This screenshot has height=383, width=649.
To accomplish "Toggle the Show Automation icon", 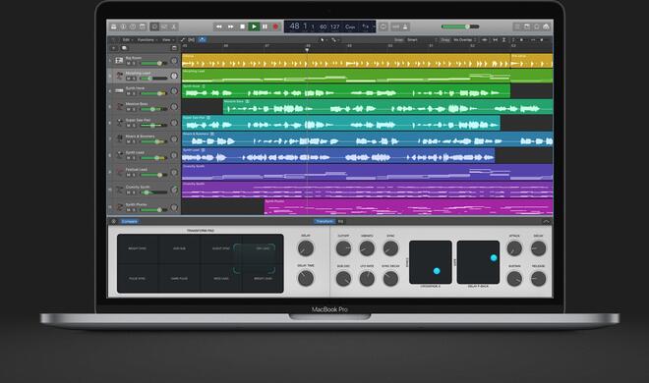I will point(183,39).
